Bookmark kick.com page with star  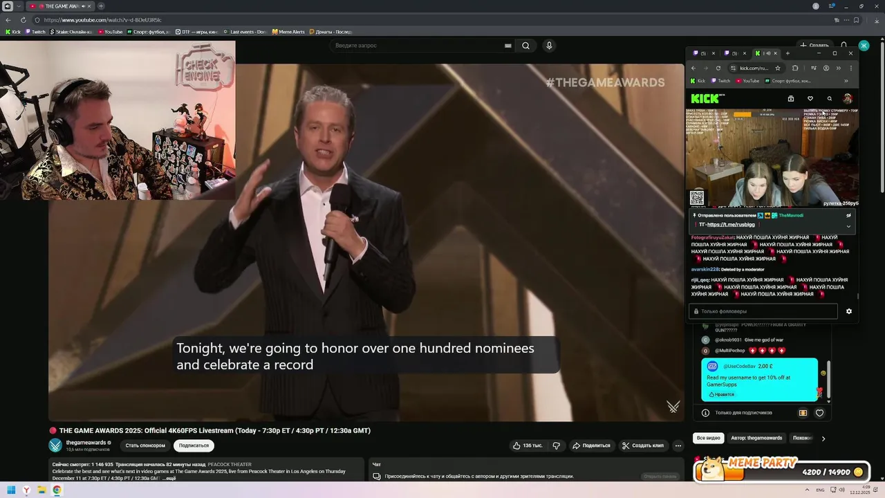click(778, 68)
